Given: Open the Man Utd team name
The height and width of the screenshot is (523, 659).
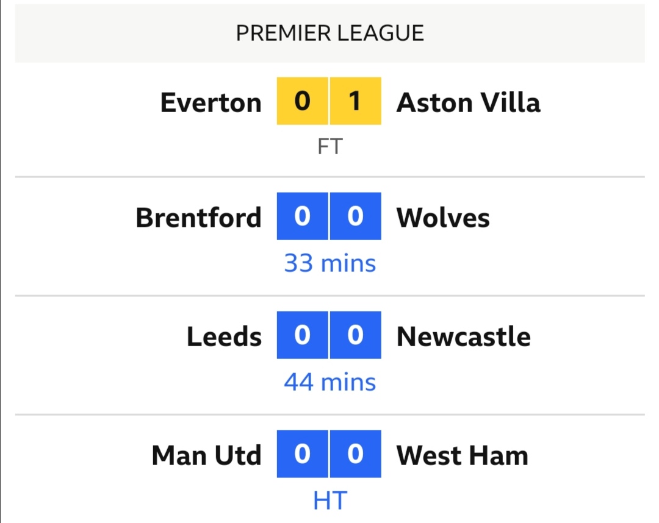Looking at the screenshot, I should point(206,455).
